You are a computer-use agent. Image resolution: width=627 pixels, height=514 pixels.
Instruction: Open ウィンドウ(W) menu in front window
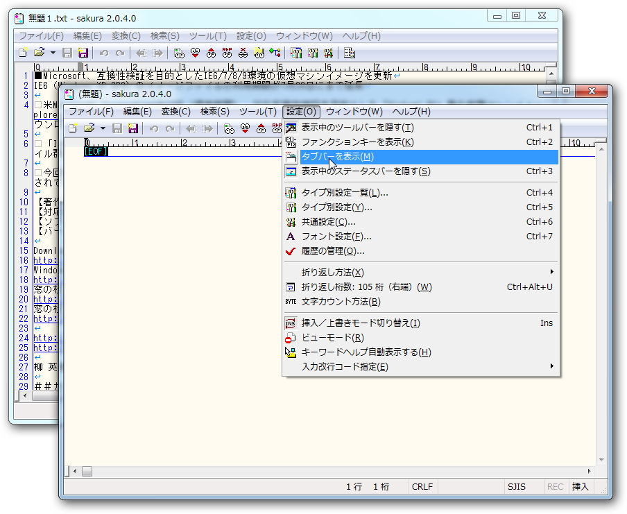tap(354, 112)
